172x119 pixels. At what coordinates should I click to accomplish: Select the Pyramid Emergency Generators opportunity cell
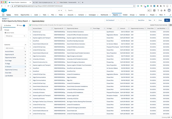click(x=79, y=62)
